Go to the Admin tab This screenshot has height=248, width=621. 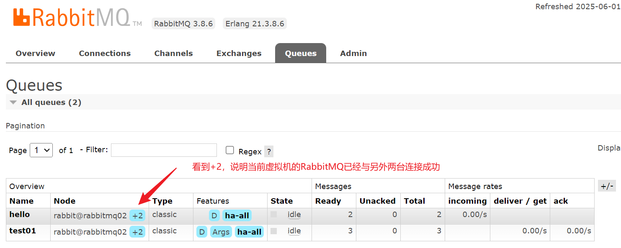(353, 53)
